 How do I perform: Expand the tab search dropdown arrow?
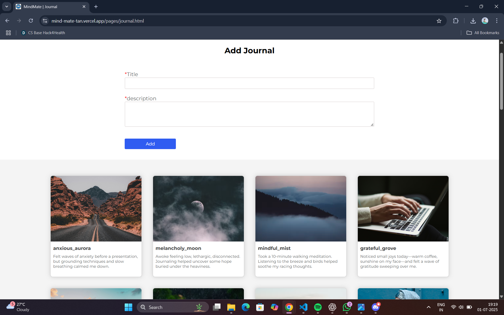tap(7, 7)
